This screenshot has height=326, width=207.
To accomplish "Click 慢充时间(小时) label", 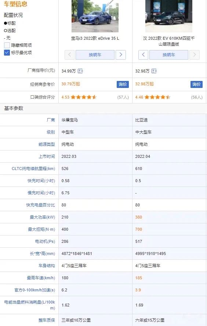I will (41, 193).
